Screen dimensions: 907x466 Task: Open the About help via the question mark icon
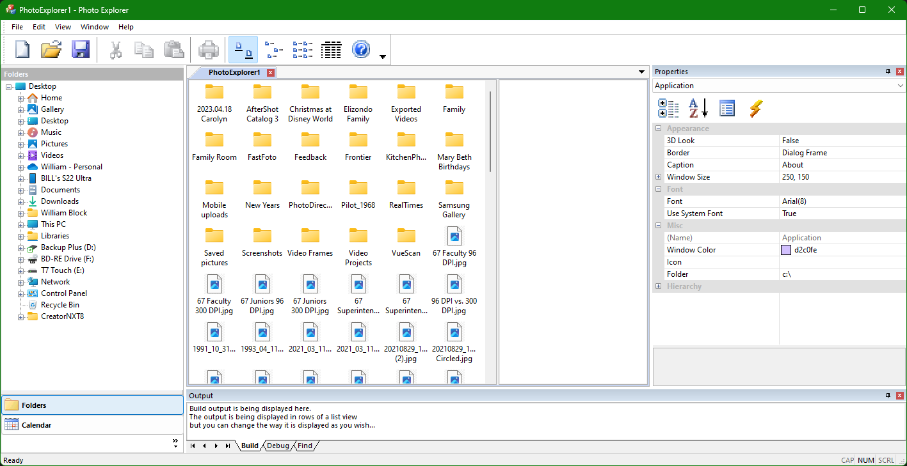(360, 49)
